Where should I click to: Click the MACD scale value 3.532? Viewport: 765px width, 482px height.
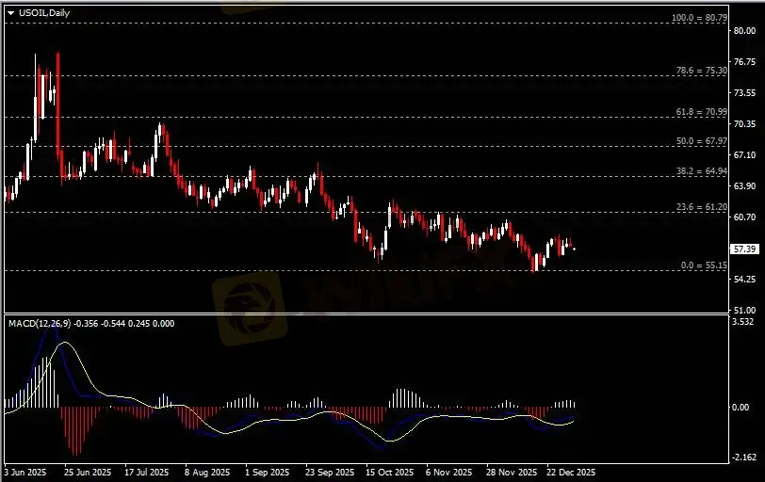coord(743,322)
